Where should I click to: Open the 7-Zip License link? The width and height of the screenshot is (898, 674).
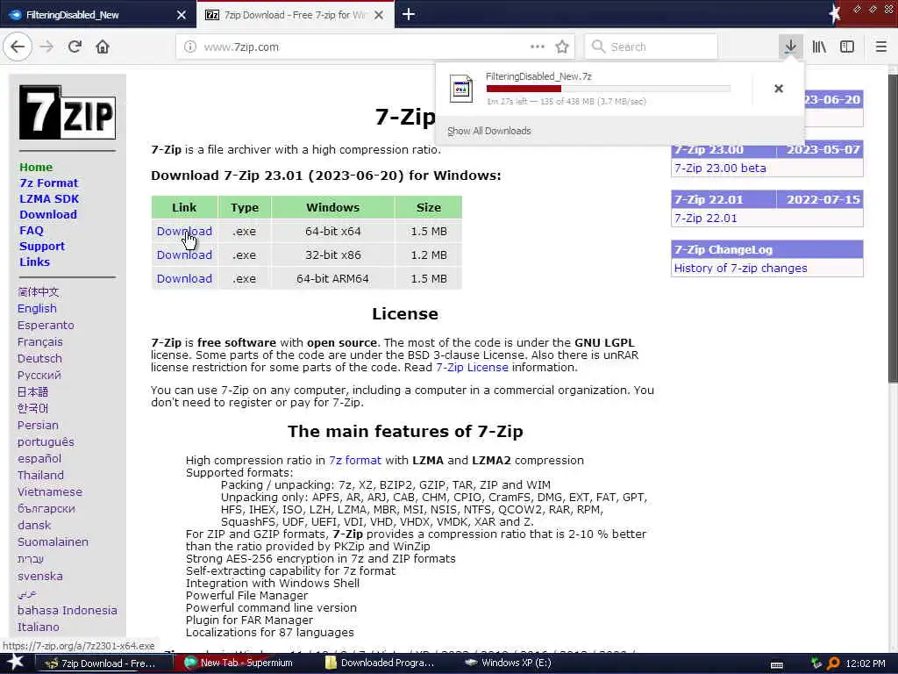[x=472, y=368]
